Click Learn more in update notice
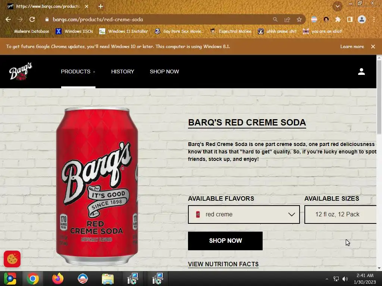The height and width of the screenshot is (286, 382). tap(352, 47)
